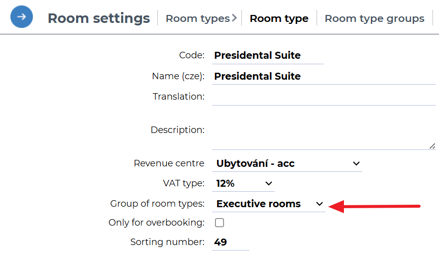Open the Room types breadcrumb tab
The width and height of the screenshot is (439, 257).
(198, 18)
